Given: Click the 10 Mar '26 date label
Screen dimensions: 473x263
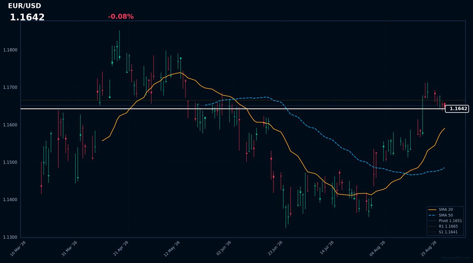Looking at the screenshot, I should pos(18,248).
